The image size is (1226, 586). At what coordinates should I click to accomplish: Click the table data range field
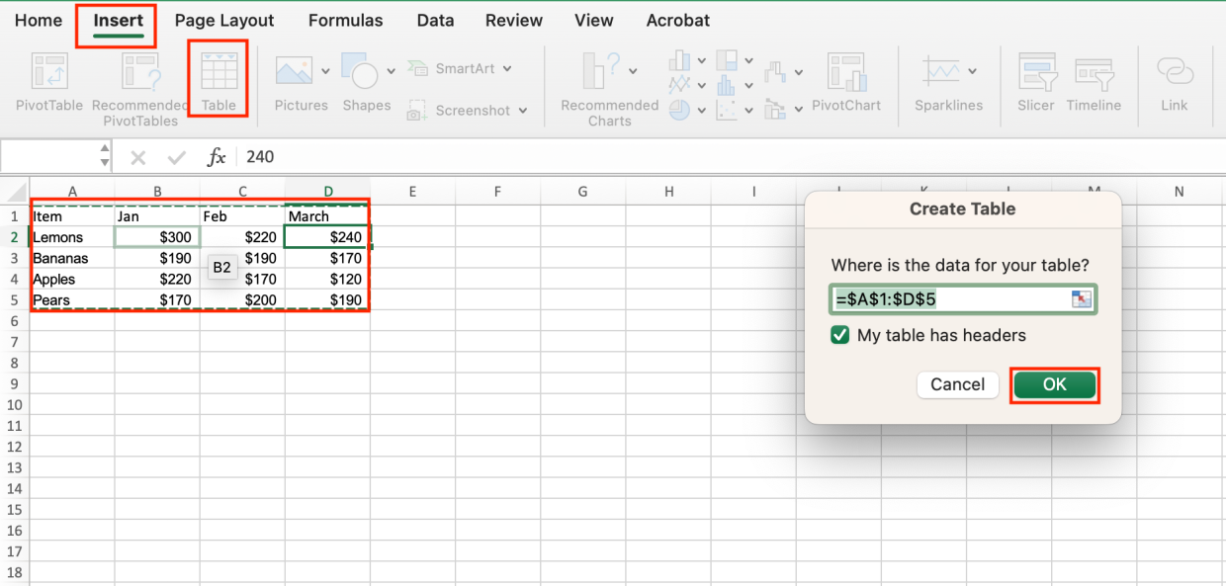pos(964,299)
